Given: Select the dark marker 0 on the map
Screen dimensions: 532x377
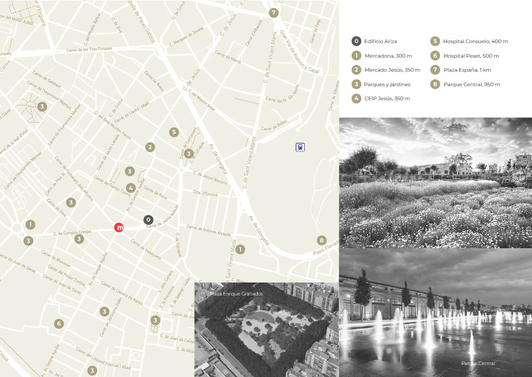Looking at the screenshot, I should coord(149,220).
